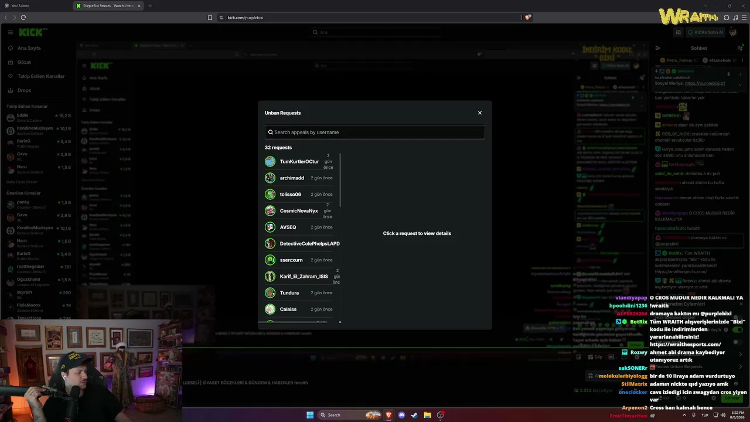Viewport: 750px width, 422px height.
Task: Open the purplebixi.tr social media link
Action: click(x=705, y=83)
